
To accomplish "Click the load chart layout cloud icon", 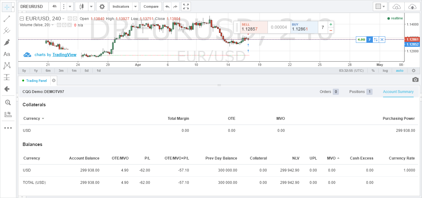I will click(396, 6).
